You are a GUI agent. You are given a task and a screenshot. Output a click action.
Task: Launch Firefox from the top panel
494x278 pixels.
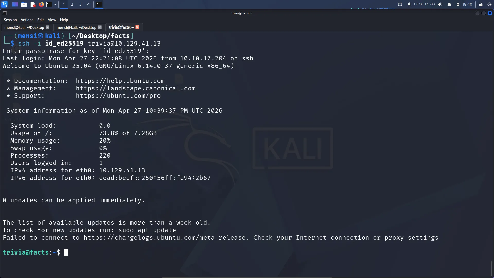click(41, 4)
